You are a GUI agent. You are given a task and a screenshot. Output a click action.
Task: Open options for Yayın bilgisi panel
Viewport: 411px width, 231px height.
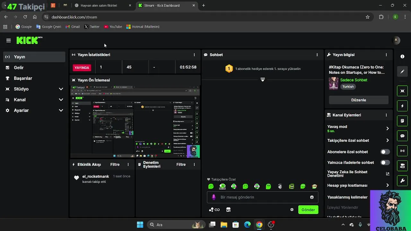pyautogui.click(x=386, y=55)
